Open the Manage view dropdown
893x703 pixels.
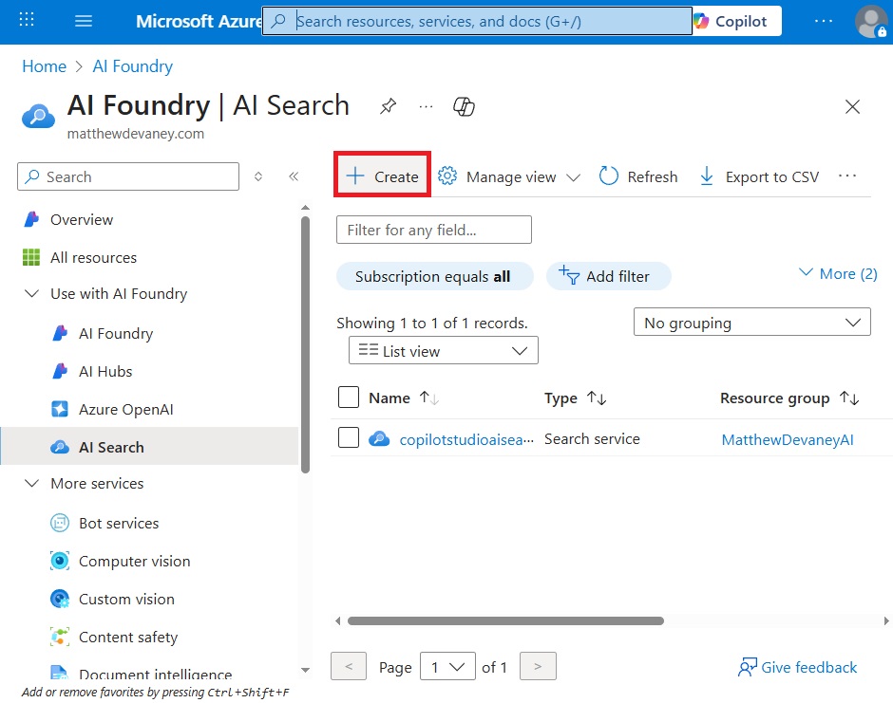pyautogui.click(x=508, y=176)
